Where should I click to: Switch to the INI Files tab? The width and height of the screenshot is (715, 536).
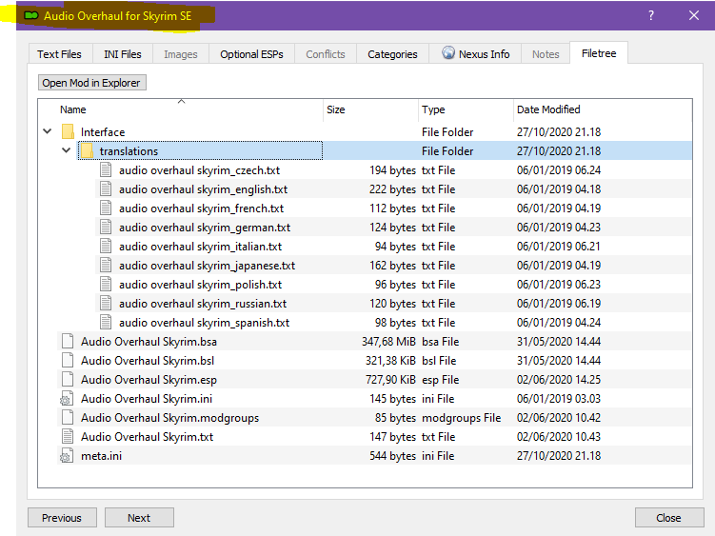tap(123, 54)
